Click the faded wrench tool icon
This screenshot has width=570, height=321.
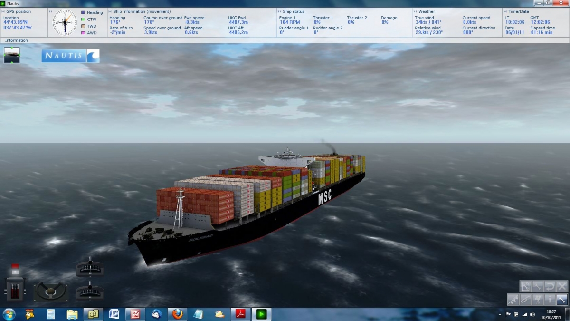coord(538,286)
